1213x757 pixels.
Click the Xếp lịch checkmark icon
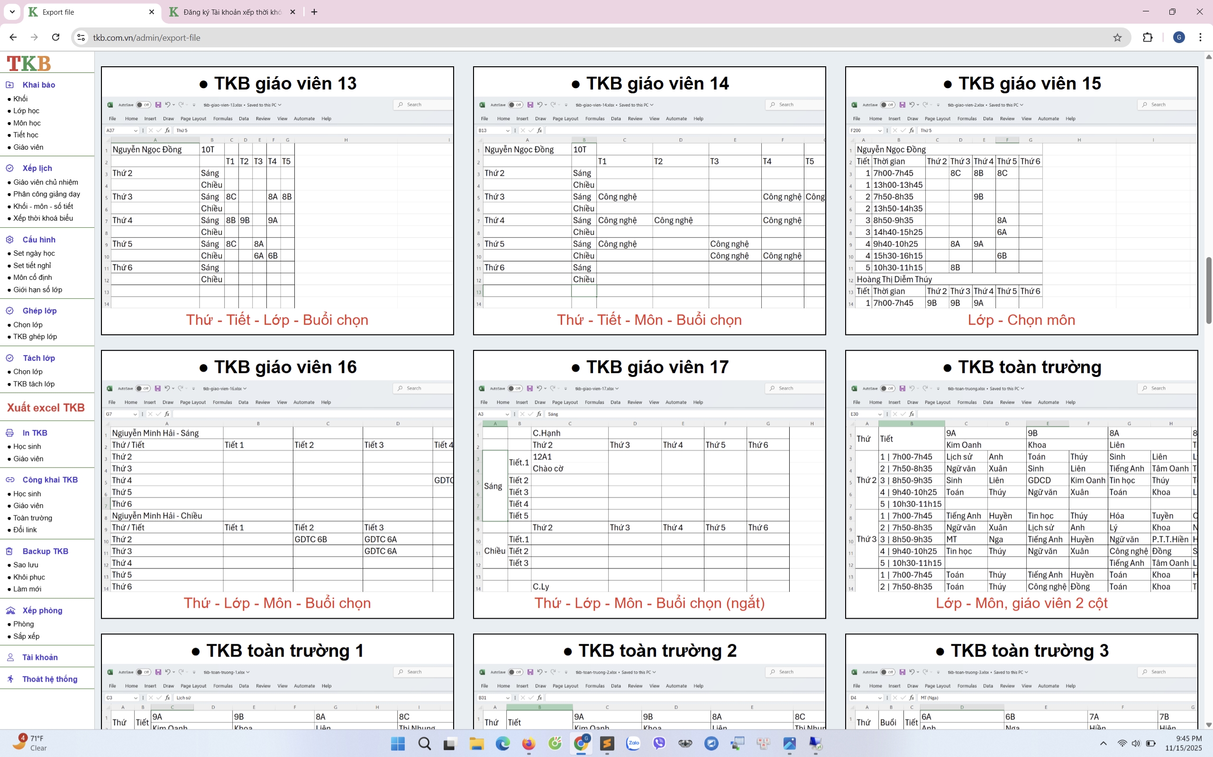(9, 168)
